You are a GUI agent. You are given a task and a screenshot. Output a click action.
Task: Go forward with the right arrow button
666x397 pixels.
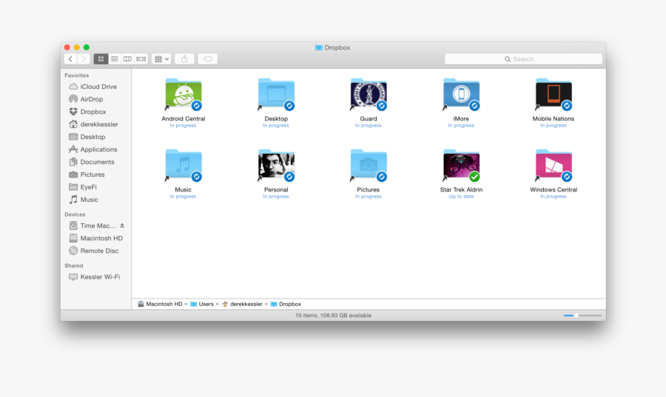[x=84, y=59]
